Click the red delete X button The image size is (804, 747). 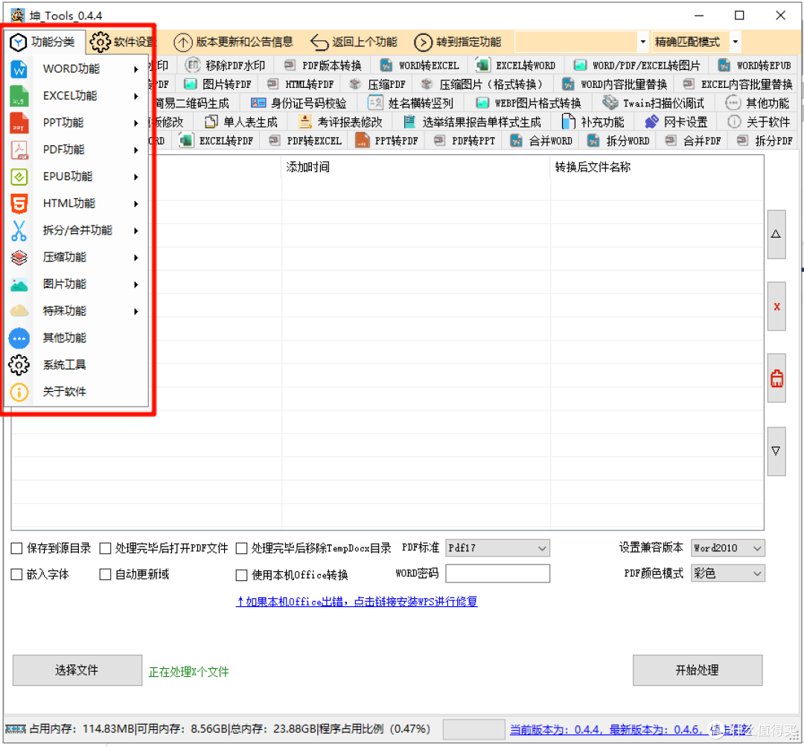click(776, 306)
